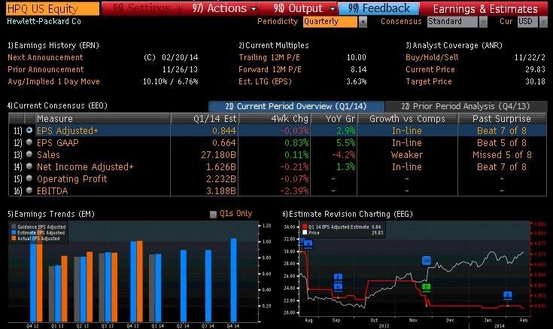Click the red Q1 14 EPS Estimate legend swatch
The width and height of the screenshot is (553, 329).
305,227
